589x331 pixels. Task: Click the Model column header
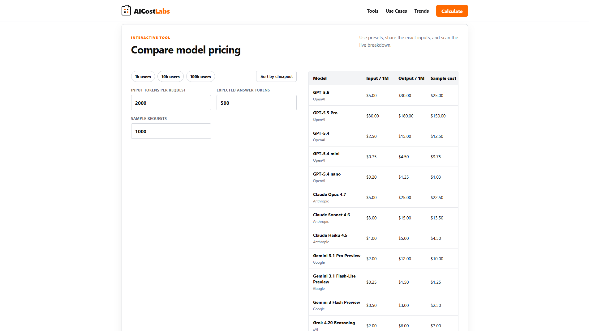320,78
